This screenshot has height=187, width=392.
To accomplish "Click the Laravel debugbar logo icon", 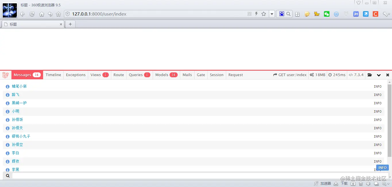I will 6,75.
